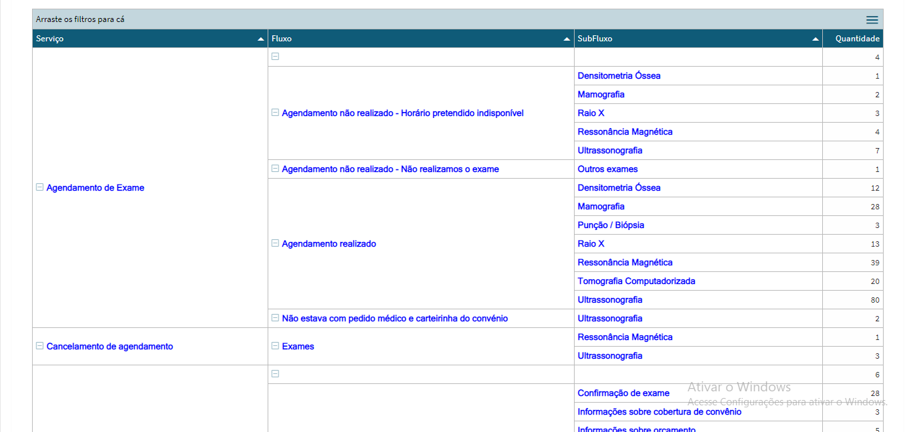Viewport: 911px width, 432px height.
Task: Click Ultrassonografia in Não estava com pedido row
Action: pyautogui.click(x=610, y=319)
